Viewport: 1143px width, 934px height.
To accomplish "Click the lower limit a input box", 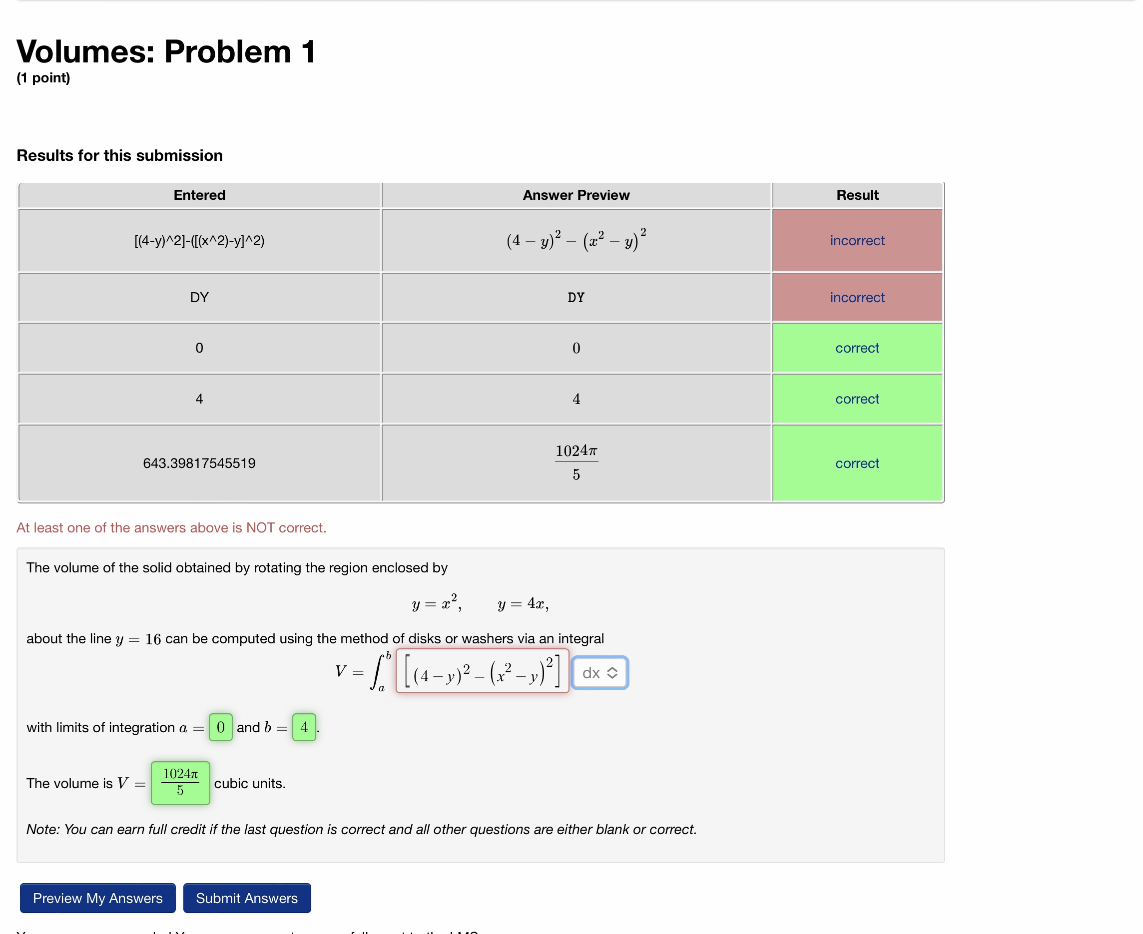I will (220, 727).
